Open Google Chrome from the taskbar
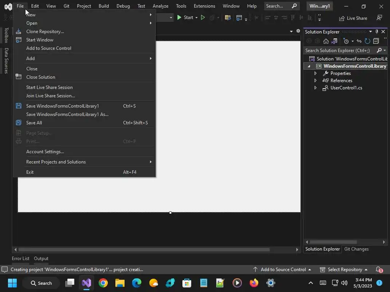Screen dimensions: 390x292 click(103, 283)
